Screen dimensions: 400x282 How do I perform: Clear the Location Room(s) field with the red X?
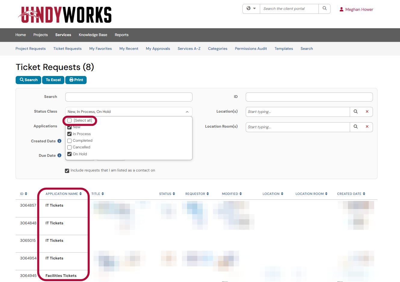(x=367, y=127)
